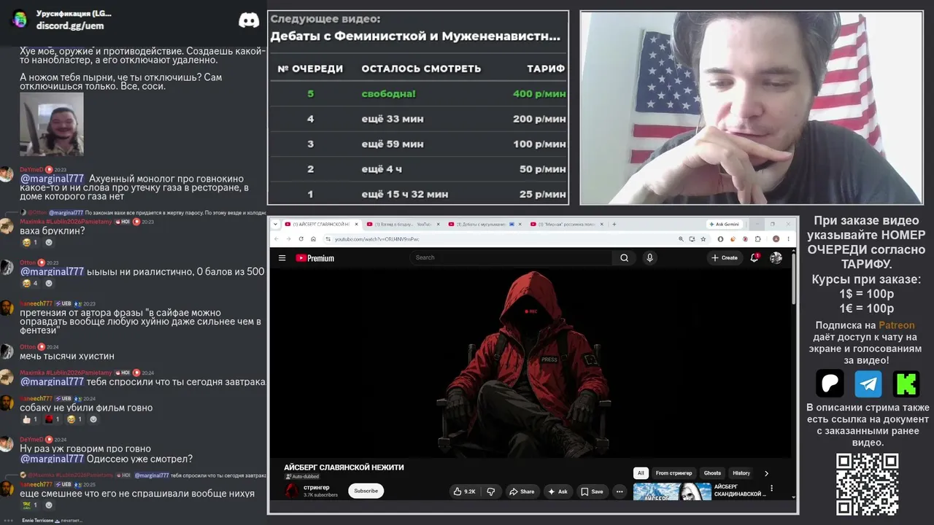Click the YouTube search input field
Viewport: 934px width, 525px height.
512,257
